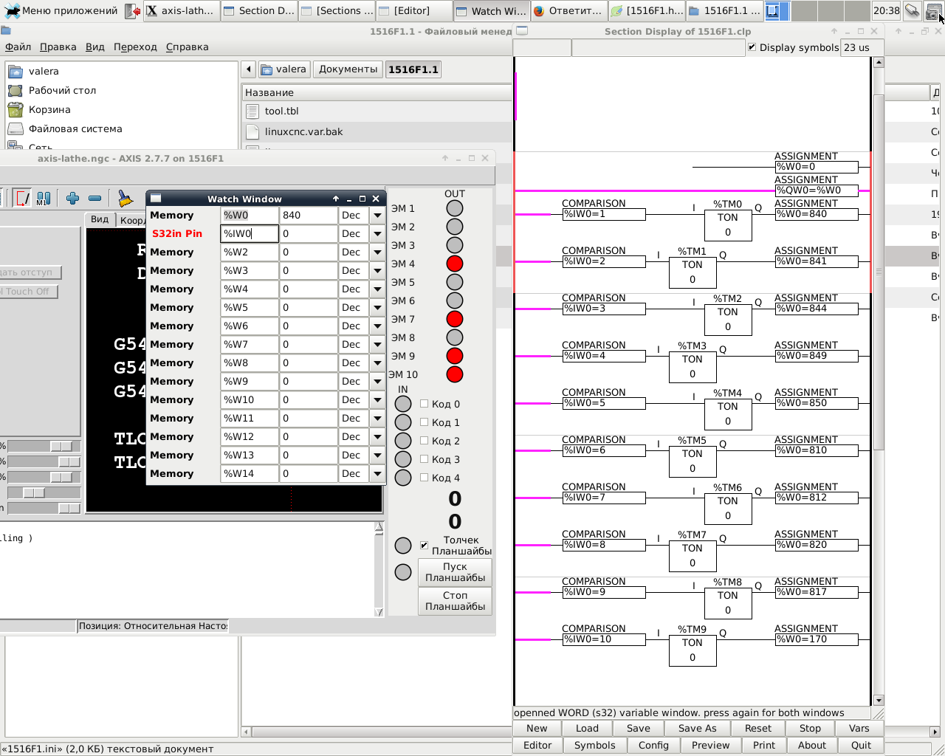Open the Правка menu in file manager
This screenshot has width=945, height=756.
[58, 47]
